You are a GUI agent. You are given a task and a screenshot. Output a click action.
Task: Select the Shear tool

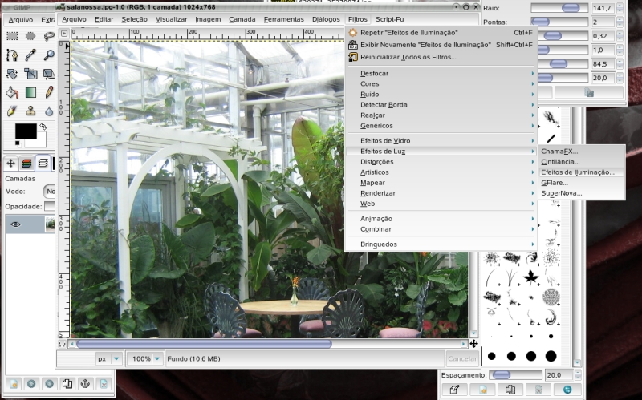(x=49, y=74)
